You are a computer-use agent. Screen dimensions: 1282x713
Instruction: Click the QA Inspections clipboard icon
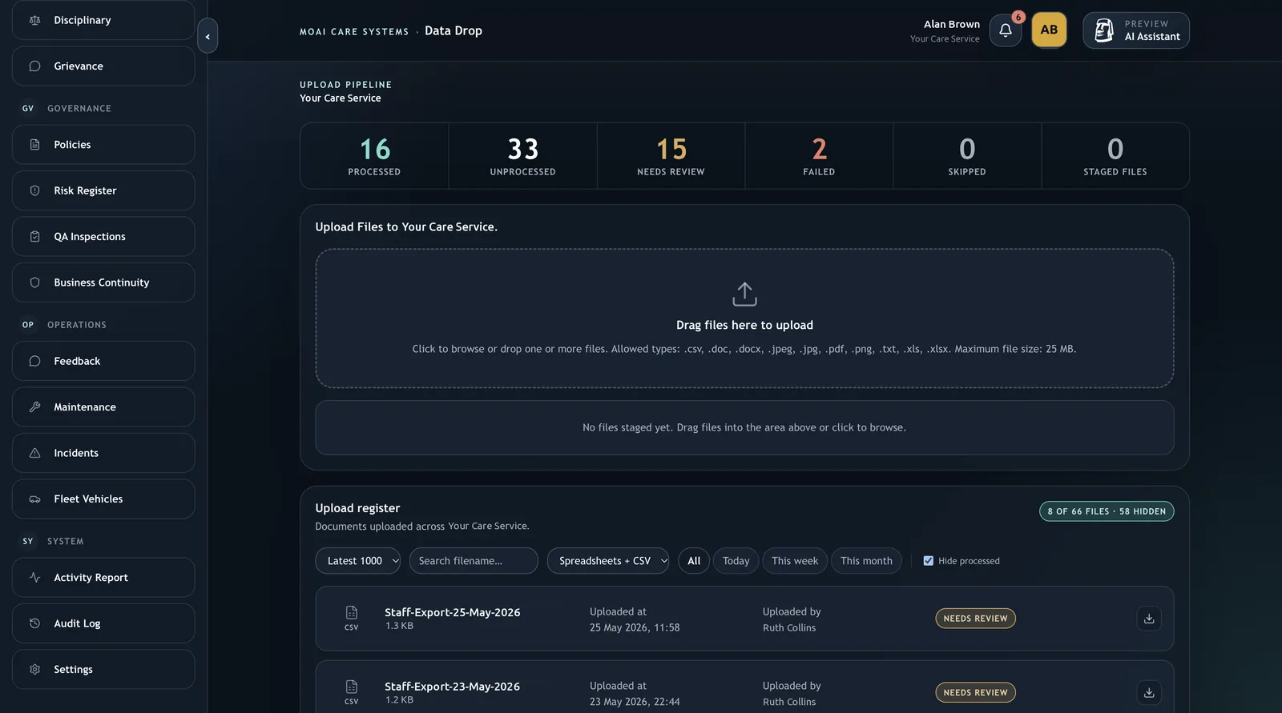34,237
